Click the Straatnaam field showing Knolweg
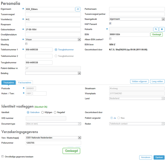The image size is (167, 161). (x=137, y=88)
